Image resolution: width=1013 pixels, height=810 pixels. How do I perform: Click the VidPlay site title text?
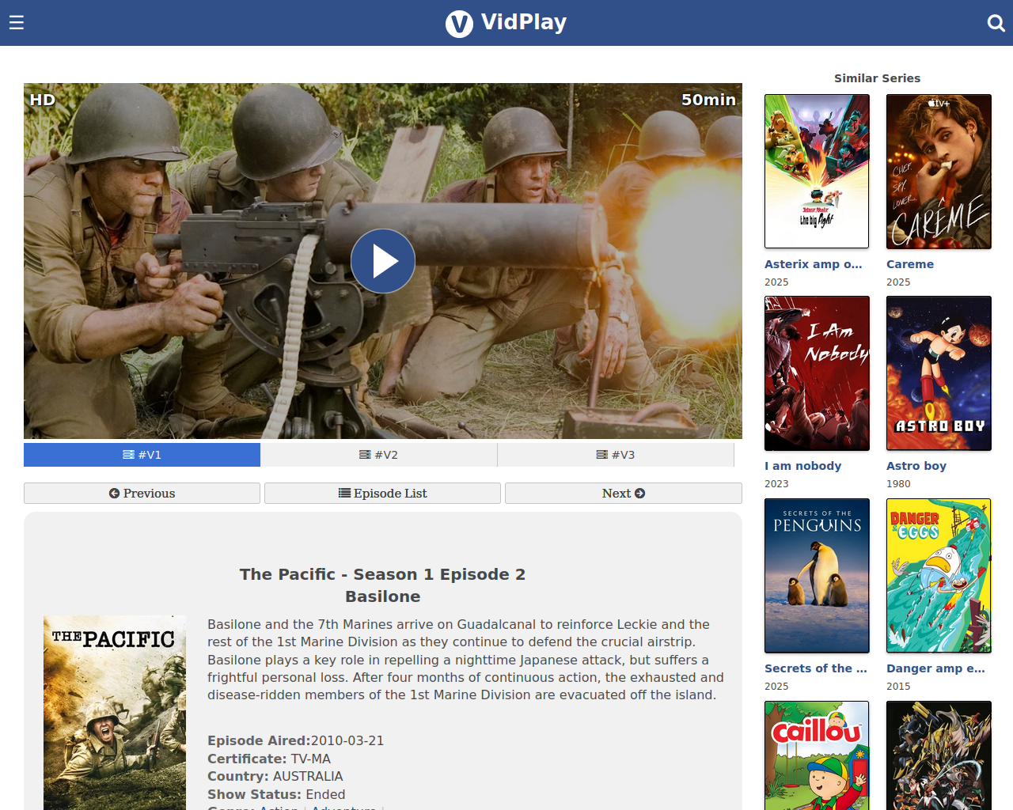[x=524, y=22]
